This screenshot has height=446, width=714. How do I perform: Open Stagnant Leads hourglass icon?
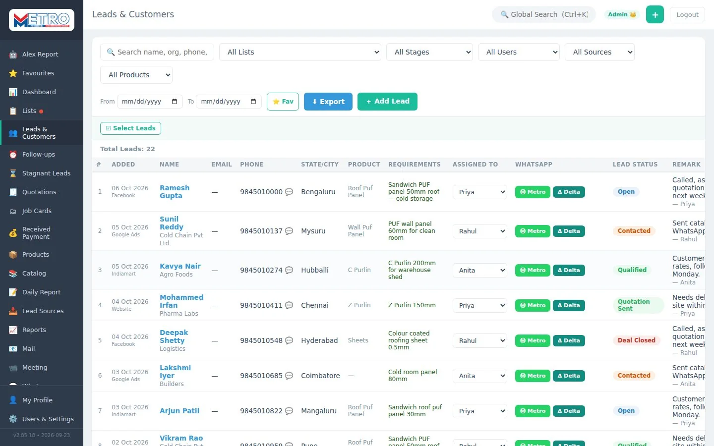(13, 173)
